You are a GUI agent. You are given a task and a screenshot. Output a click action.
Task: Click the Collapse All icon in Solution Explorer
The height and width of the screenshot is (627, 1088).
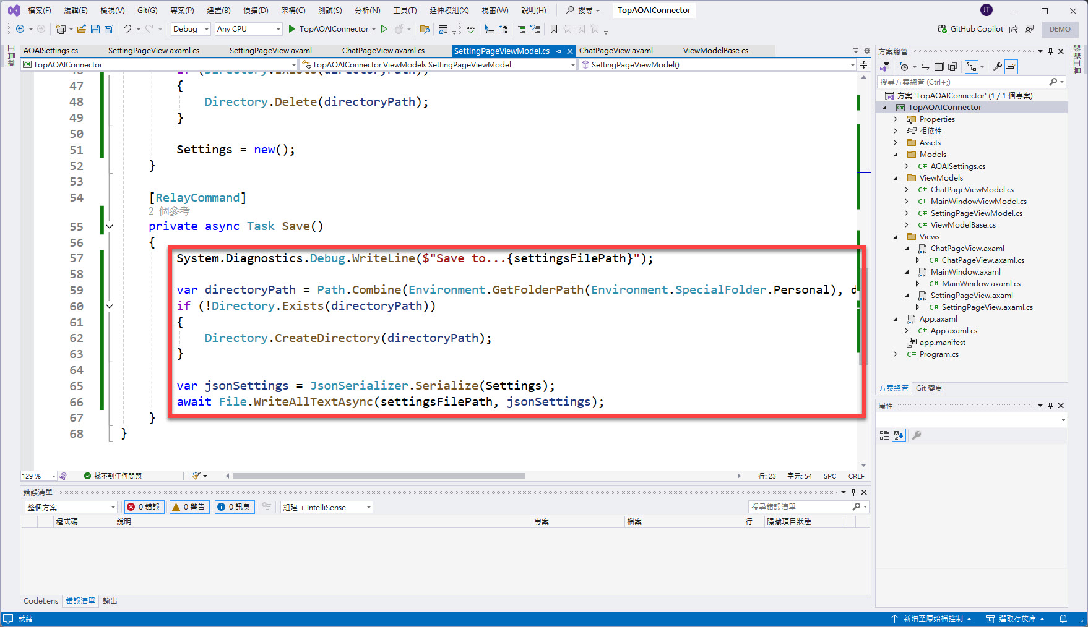939,67
